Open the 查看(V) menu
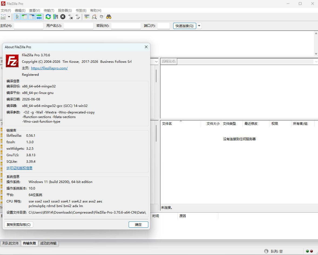 pyautogui.click(x=35, y=10)
